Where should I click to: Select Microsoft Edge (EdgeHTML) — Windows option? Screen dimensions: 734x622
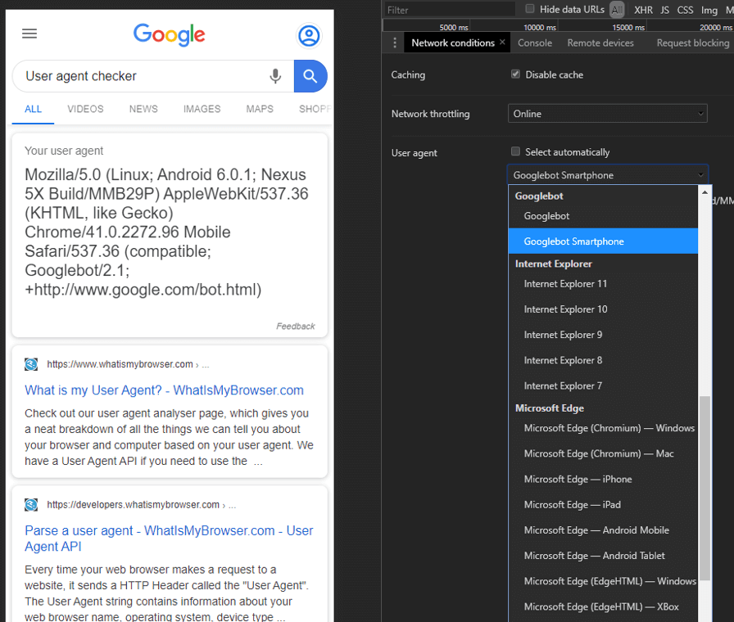tap(603, 581)
